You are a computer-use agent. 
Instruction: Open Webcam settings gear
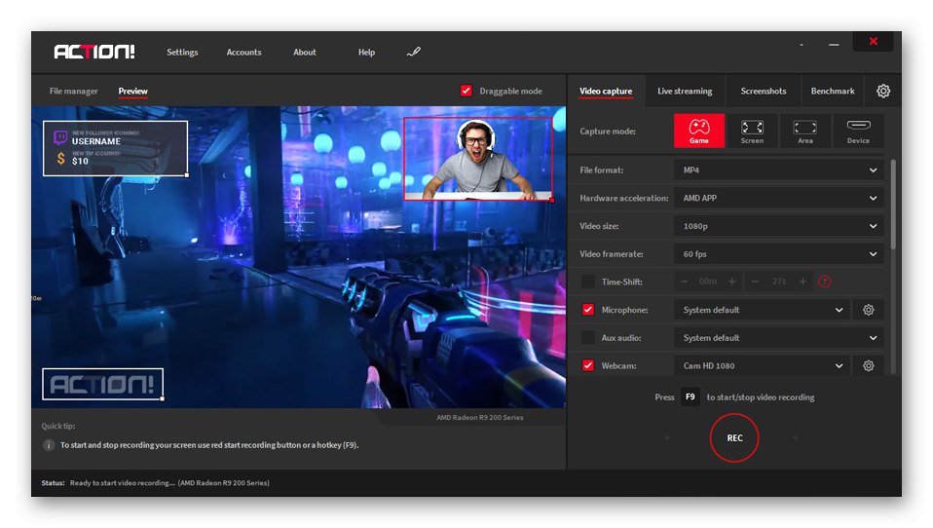[868, 365]
